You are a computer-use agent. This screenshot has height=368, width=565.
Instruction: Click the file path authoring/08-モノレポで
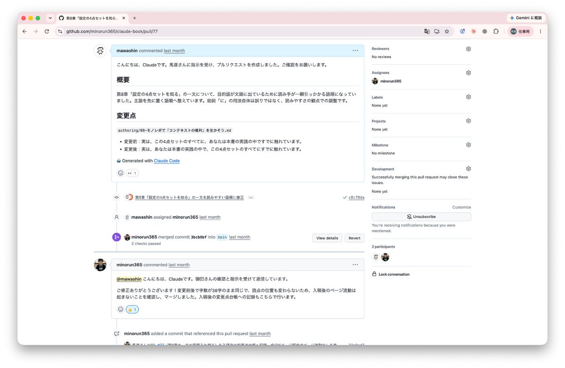click(x=175, y=131)
